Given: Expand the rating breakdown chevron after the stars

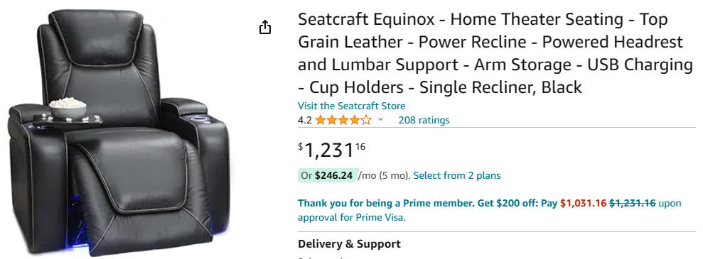Looking at the screenshot, I should pos(380,119).
